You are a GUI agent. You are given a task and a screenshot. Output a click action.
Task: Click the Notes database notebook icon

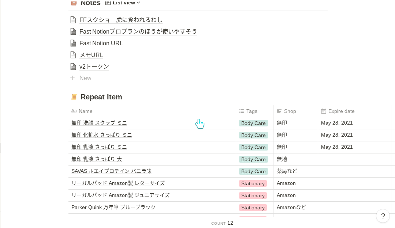coord(74,3)
